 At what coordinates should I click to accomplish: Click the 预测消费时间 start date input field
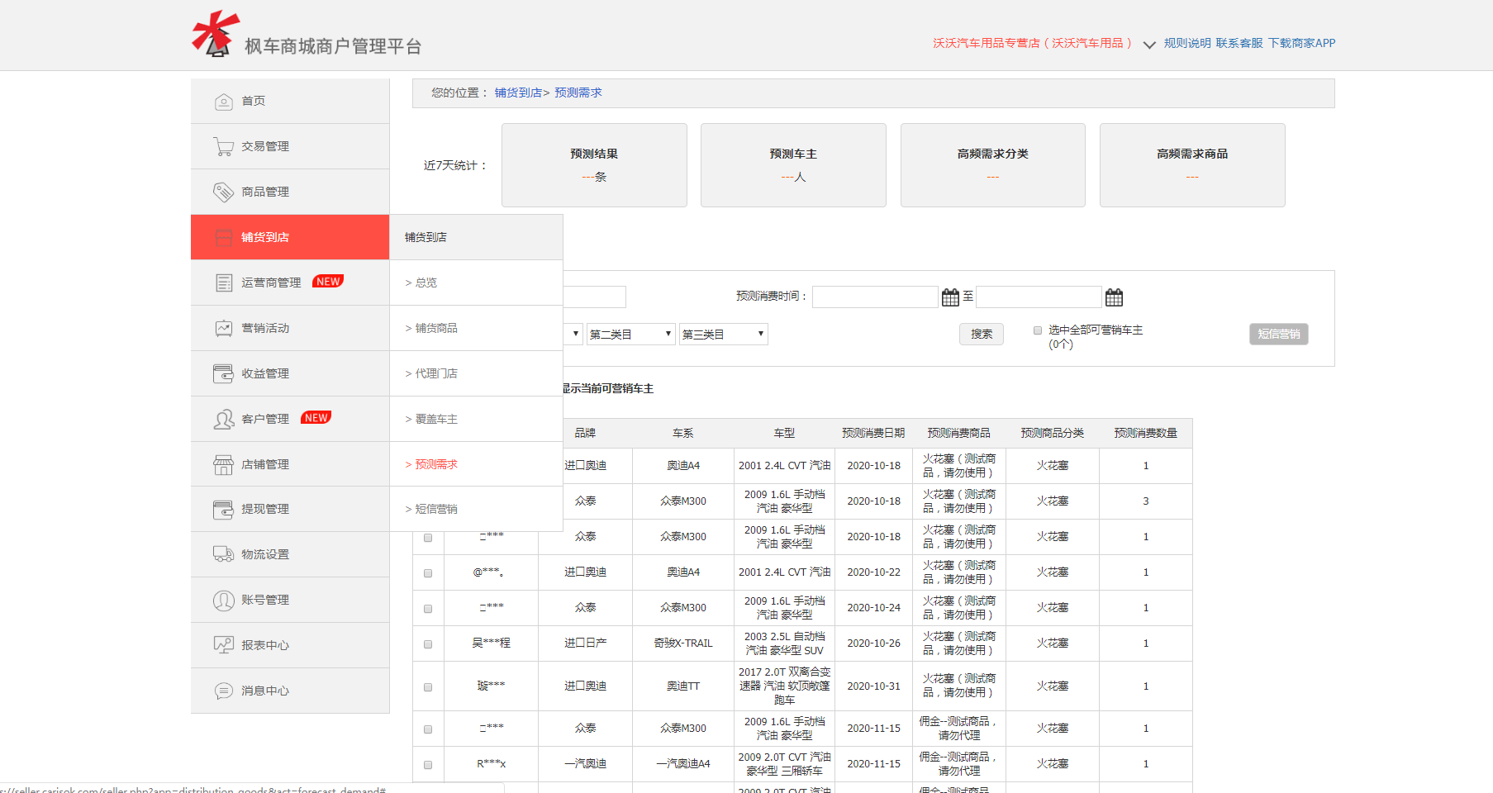[x=874, y=297]
